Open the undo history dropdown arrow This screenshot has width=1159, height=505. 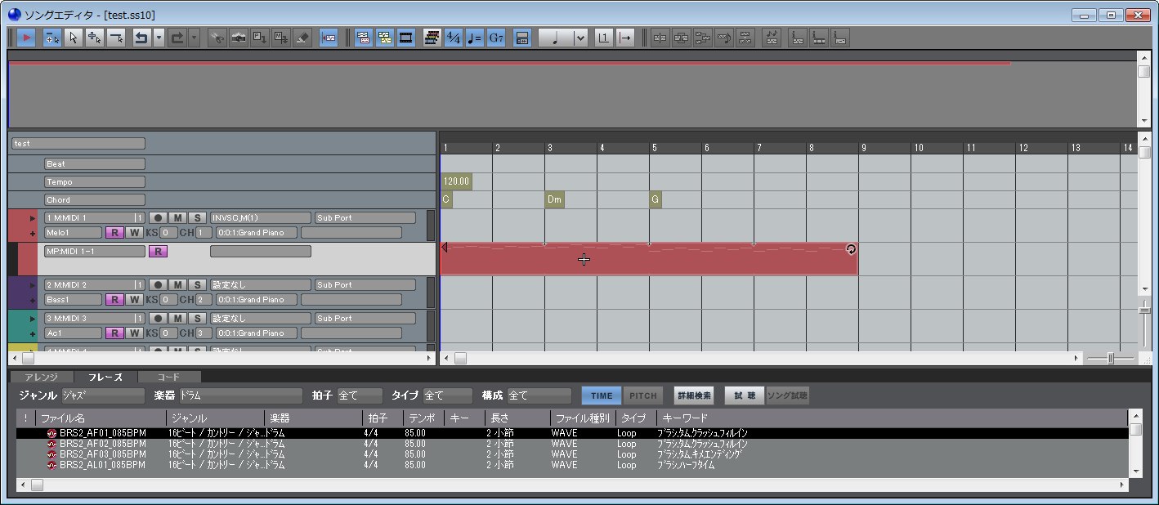tap(159, 38)
